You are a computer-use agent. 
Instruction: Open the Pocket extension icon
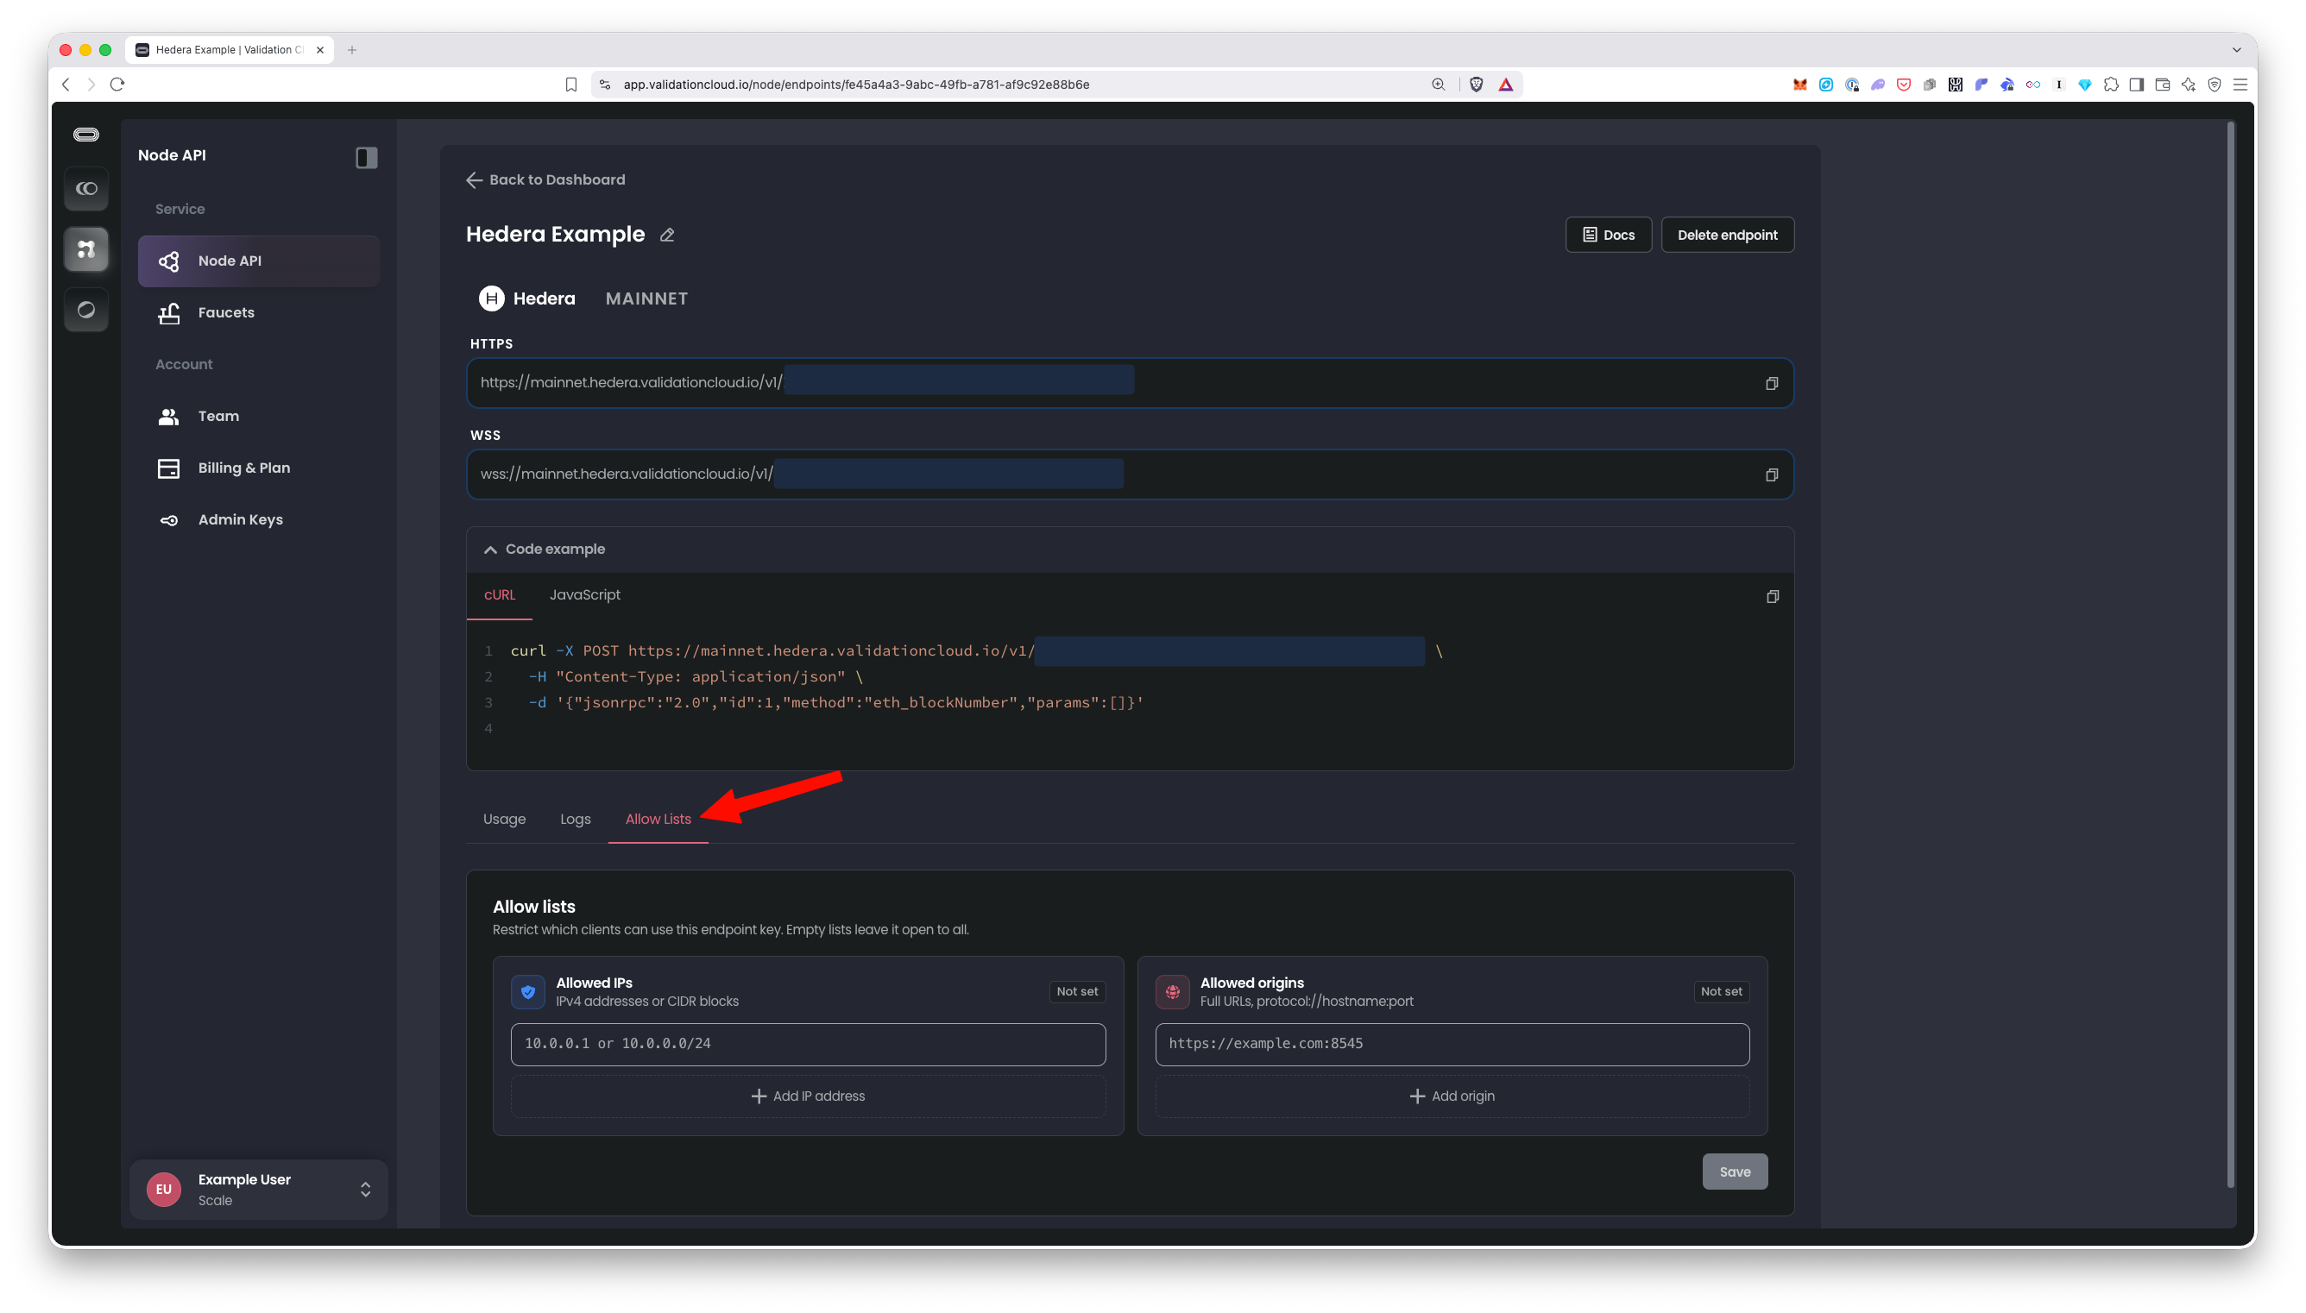click(1904, 84)
